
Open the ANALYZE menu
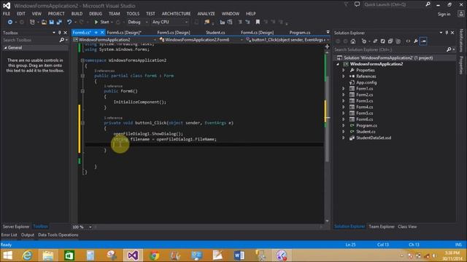point(206,14)
